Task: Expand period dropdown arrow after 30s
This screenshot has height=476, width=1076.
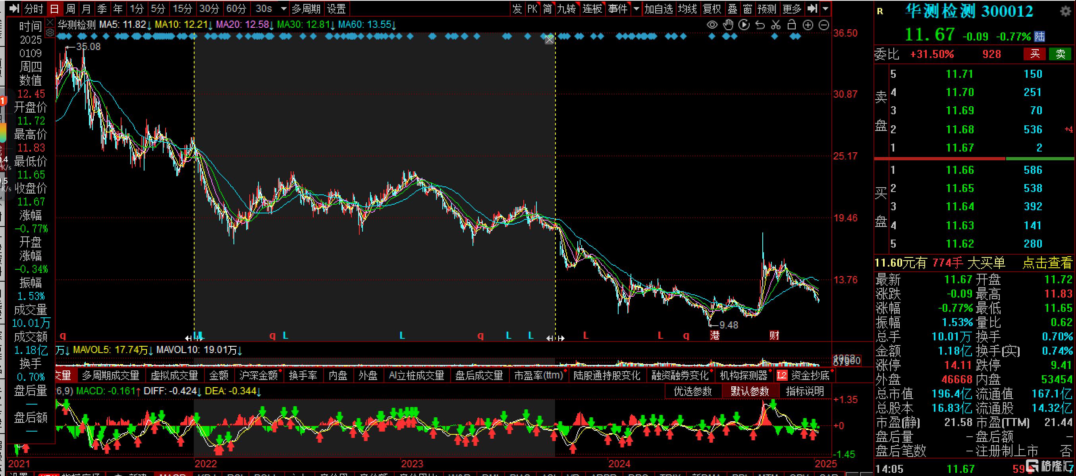Action: pyautogui.click(x=283, y=9)
